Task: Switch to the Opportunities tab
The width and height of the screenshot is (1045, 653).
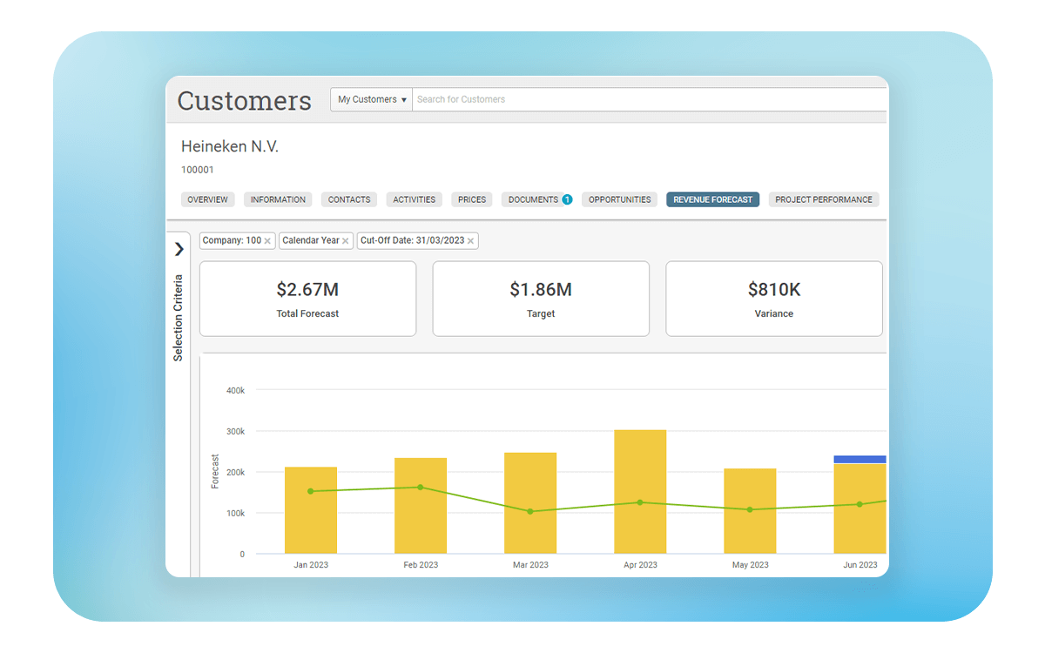Action: coord(619,199)
